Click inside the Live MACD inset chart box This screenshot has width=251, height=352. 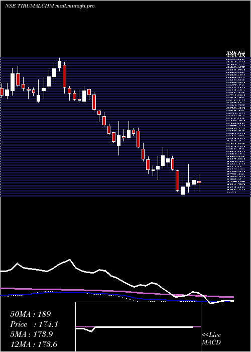[138, 327]
